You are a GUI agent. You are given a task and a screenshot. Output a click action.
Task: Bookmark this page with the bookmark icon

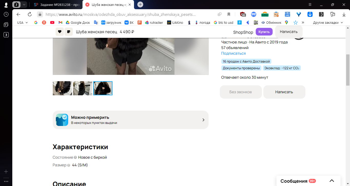(x=229, y=14)
